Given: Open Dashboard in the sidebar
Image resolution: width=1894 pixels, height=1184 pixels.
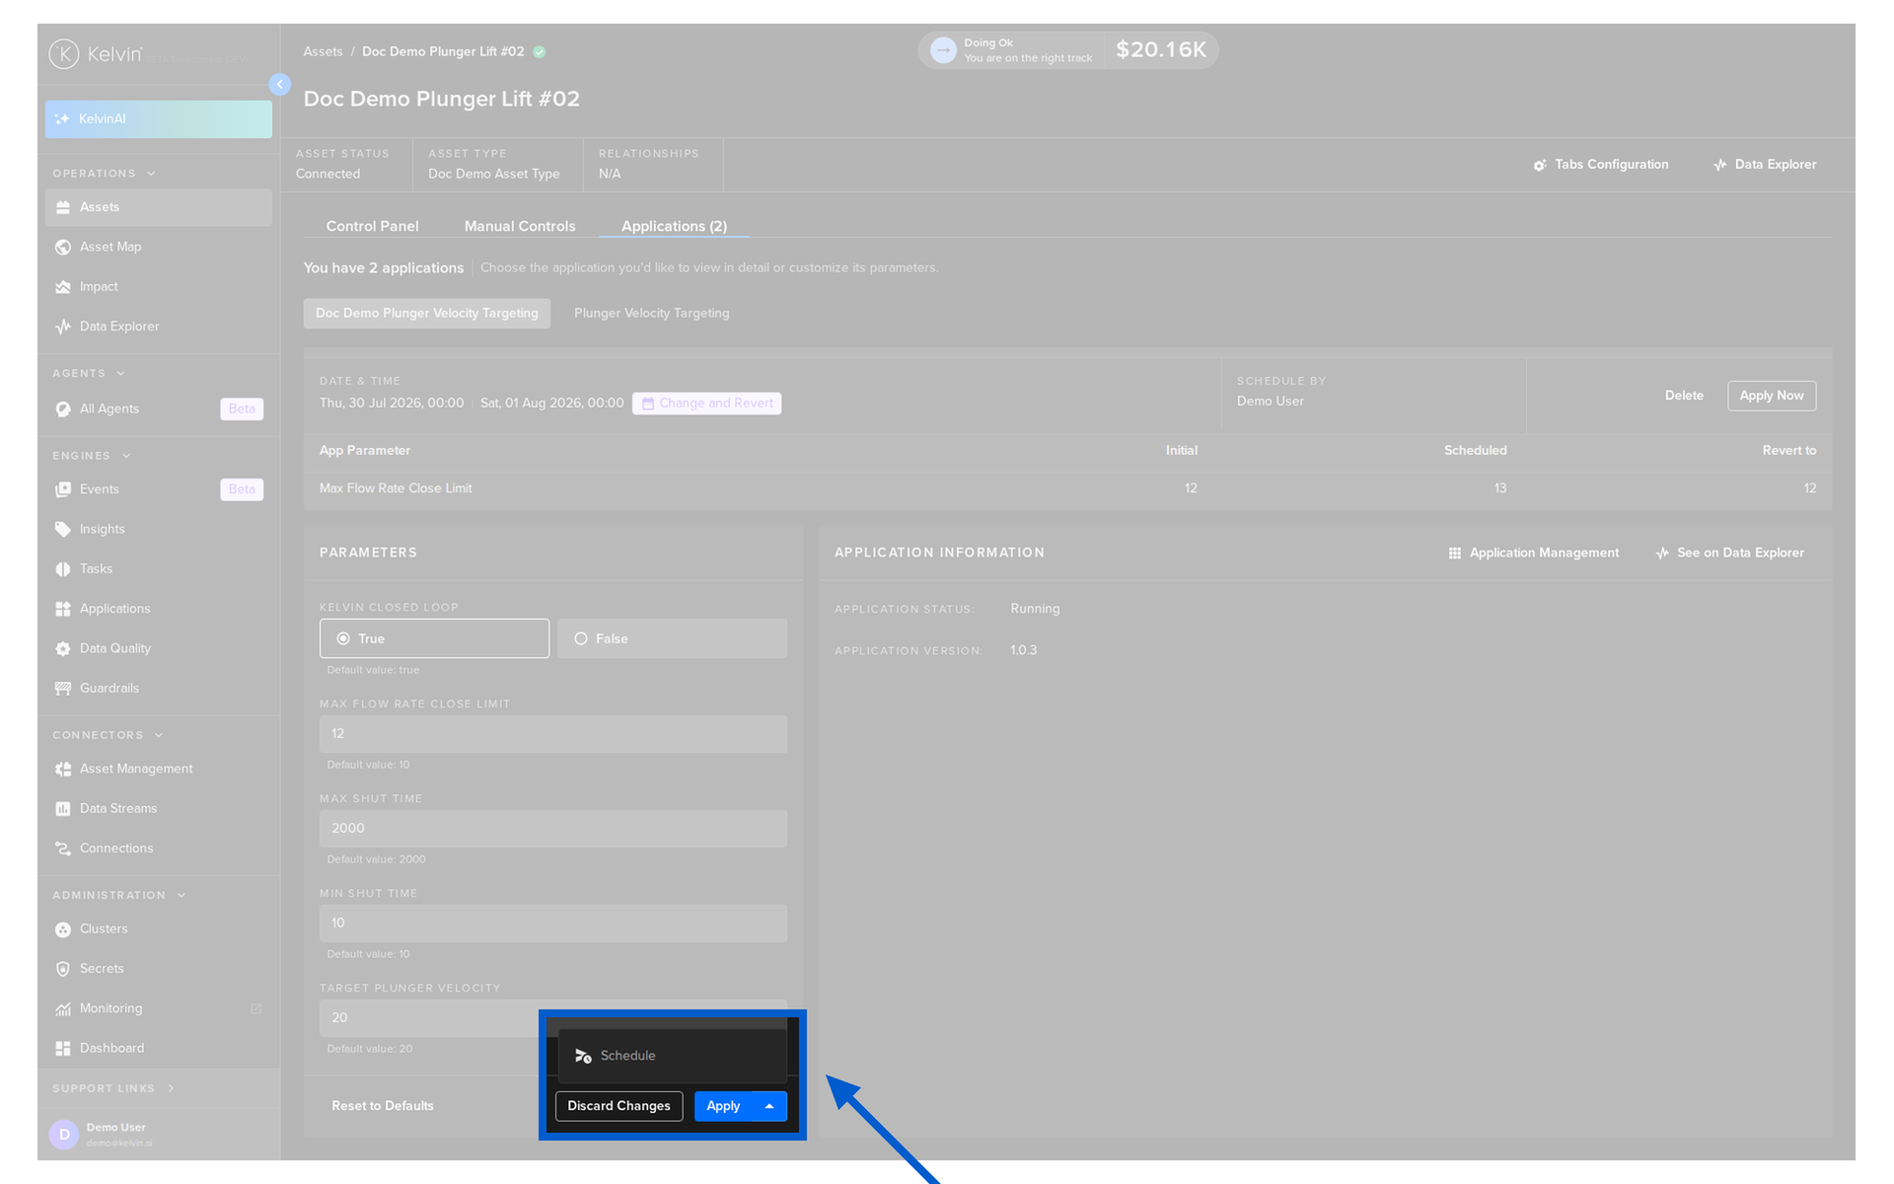Looking at the screenshot, I should [x=158, y=1049].
